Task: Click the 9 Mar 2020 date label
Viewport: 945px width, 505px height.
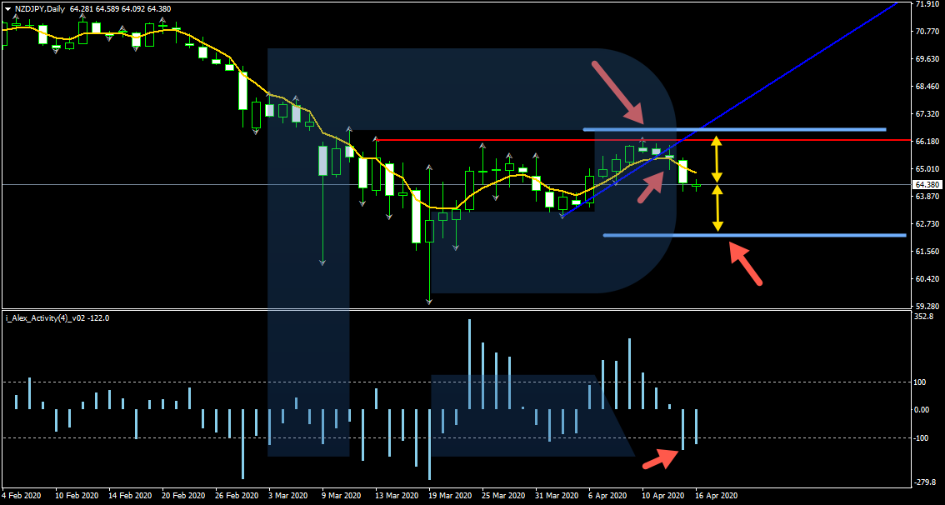Action: (x=341, y=495)
